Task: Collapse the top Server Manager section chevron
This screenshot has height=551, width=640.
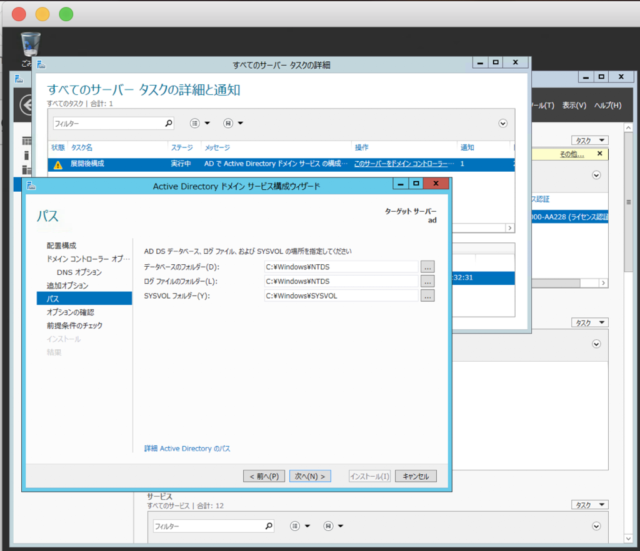Action: [596, 176]
